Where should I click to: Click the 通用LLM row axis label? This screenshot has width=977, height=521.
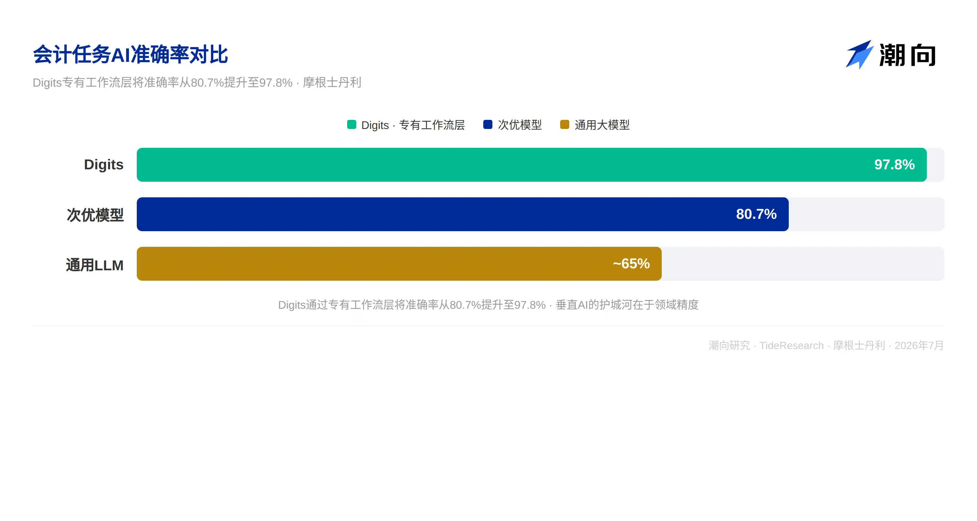(94, 265)
